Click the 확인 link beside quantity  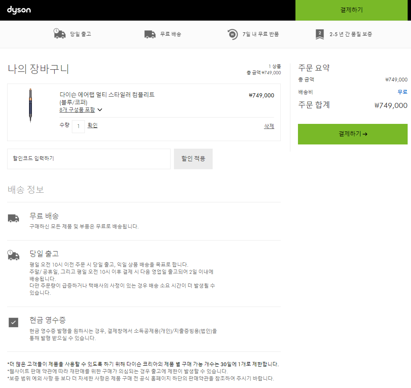(92, 125)
